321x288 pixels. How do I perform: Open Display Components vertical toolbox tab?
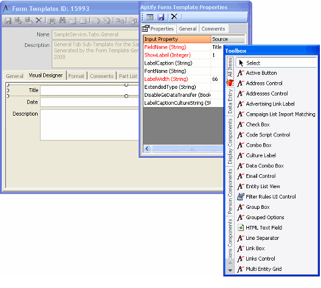(x=230, y=141)
